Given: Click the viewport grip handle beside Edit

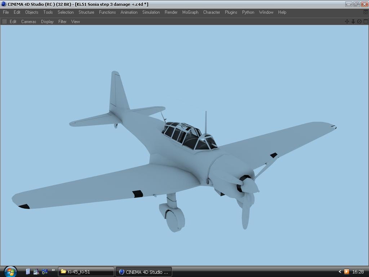Looking at the screenshot, I should pos(5,22).
